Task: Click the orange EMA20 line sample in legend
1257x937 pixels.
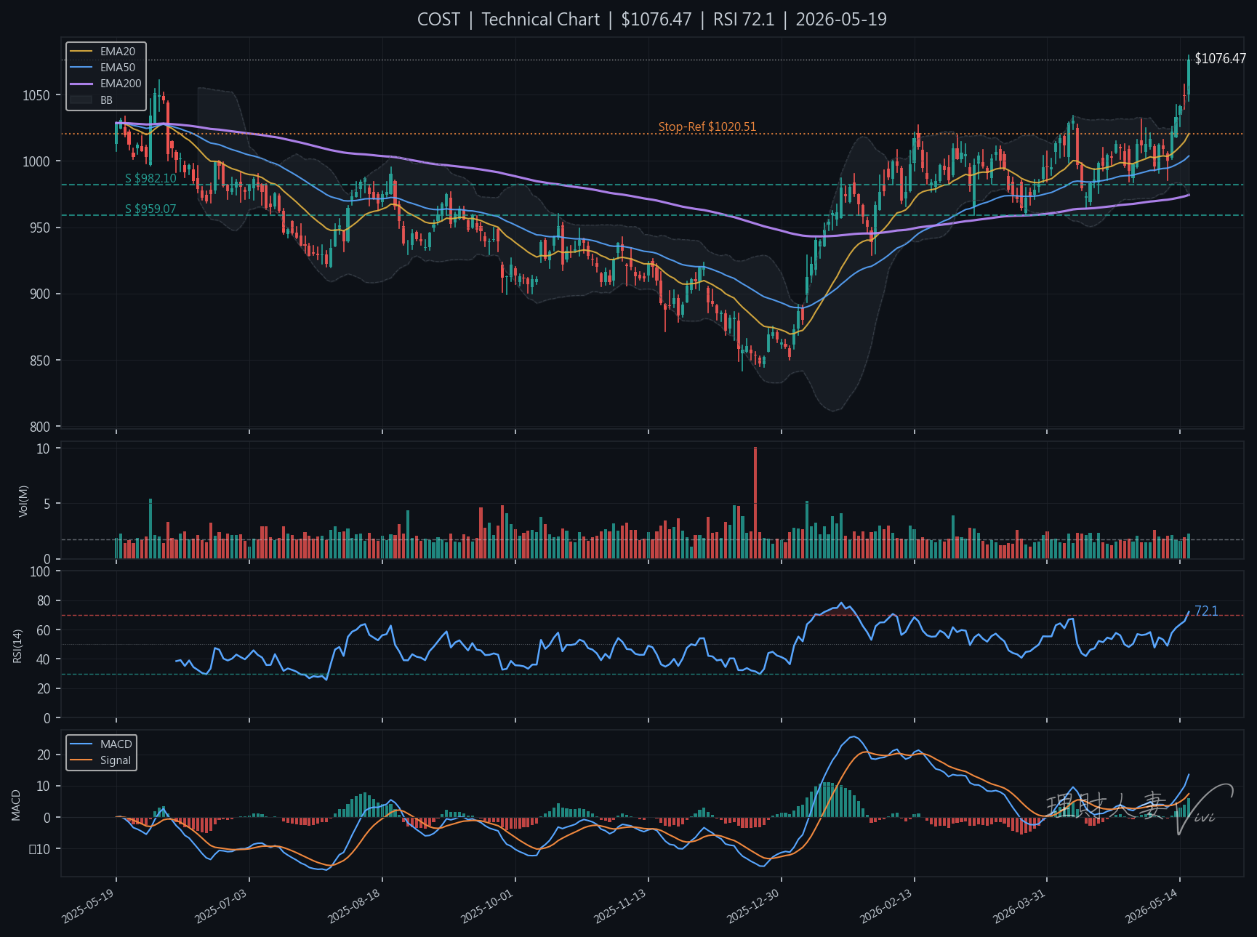Action: pyautogui.click(x=81, y=52)
